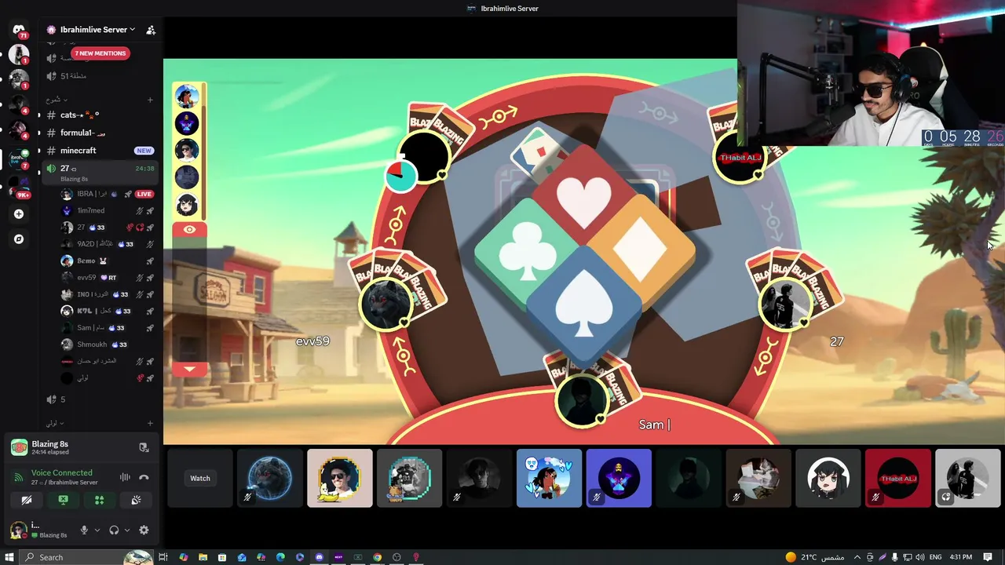Toggle spectator eye icon in game sidebar
Viewport: 1005px width, 565px height.
point(189,230)
